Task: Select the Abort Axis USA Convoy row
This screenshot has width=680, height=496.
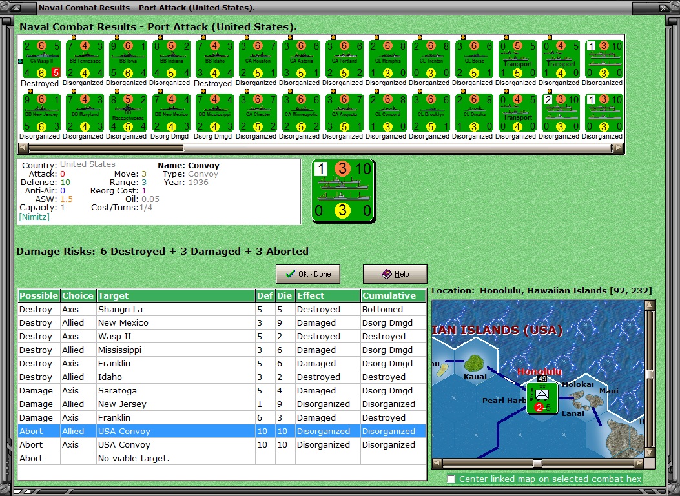Action: pos(222,445)
